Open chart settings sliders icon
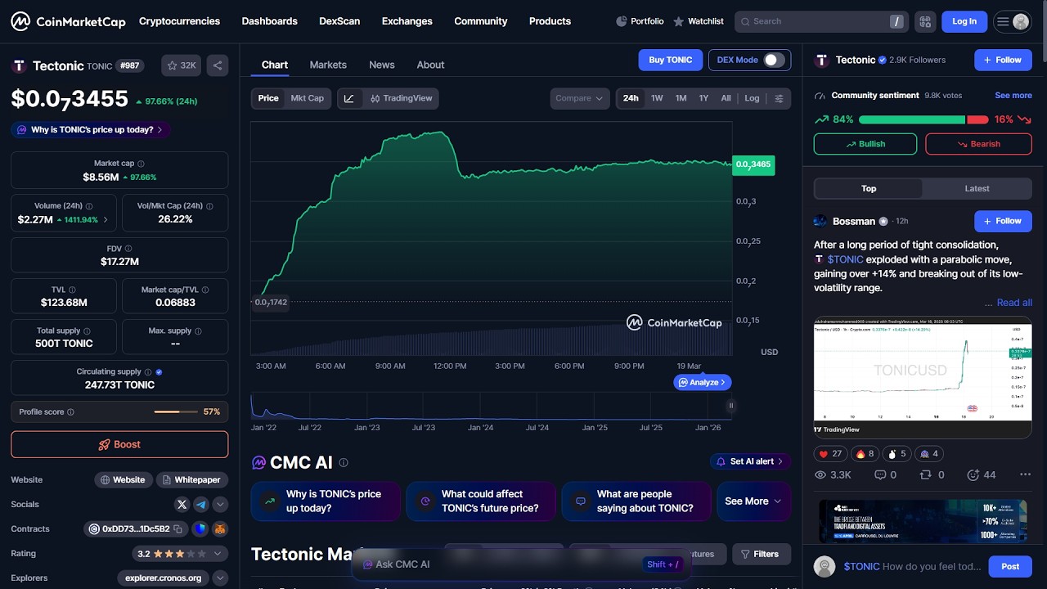 [779, 98]
